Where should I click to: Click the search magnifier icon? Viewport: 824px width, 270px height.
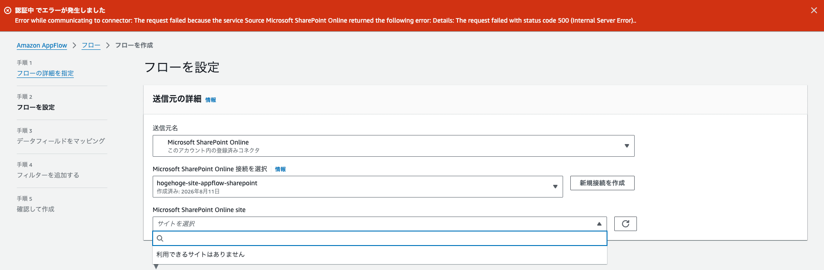click(x=160, y=238)
